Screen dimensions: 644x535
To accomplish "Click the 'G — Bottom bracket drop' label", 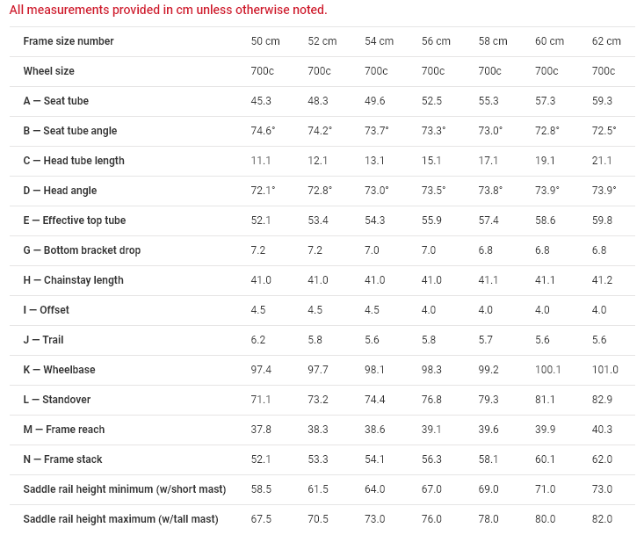I will 82,250.
